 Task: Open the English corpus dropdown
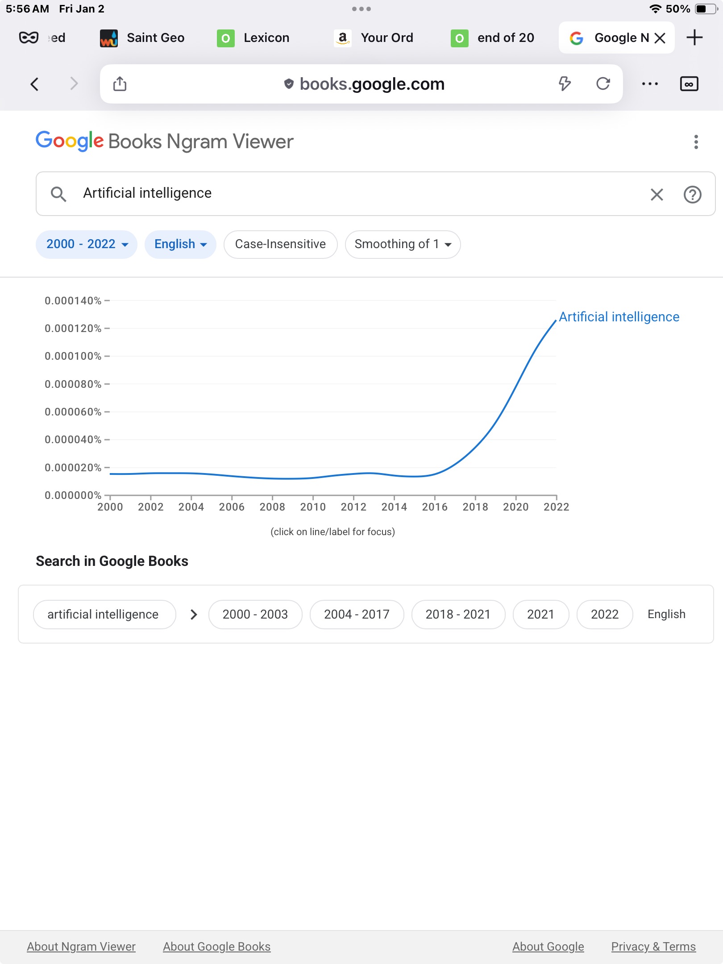click(x=180, y=244)
